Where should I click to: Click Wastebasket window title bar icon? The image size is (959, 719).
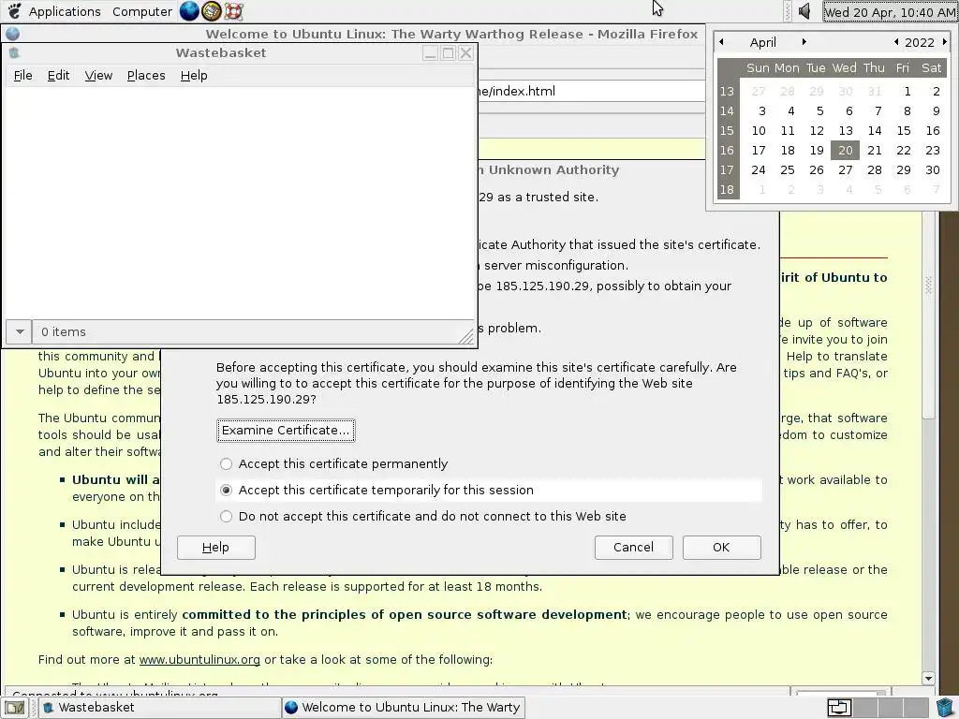pyautogui.click(x=14, y=53)
